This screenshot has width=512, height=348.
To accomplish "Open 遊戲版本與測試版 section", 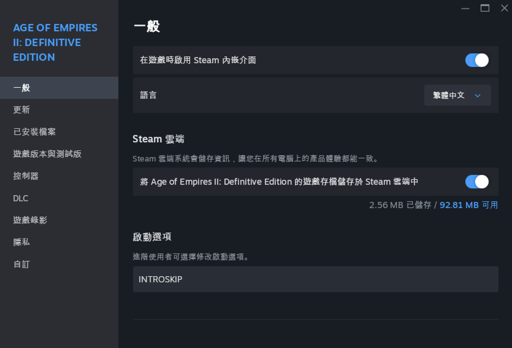I will [x=59, y=154].
